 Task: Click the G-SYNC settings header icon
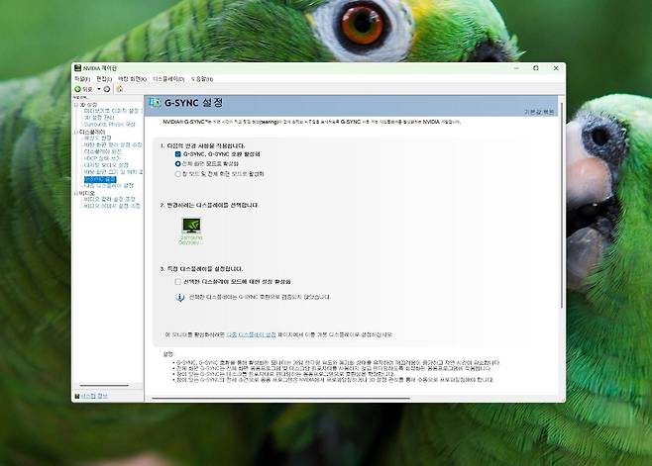pos(155,103)
